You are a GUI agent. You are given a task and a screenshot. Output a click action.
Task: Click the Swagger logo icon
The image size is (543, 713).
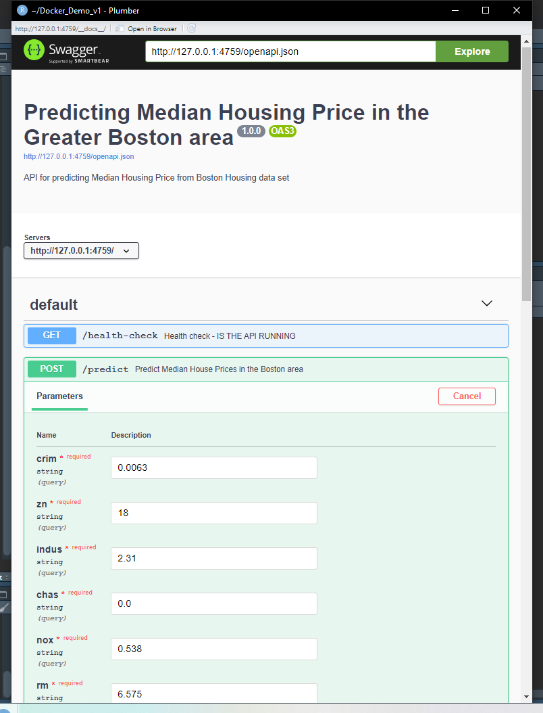[x=34, y=51]
